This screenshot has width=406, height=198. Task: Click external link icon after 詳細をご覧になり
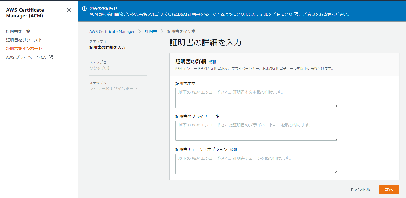point(296,14)
